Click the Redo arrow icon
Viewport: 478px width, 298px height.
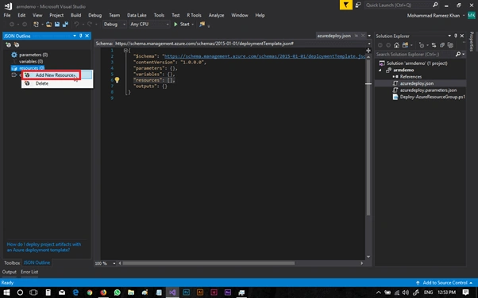click(x=89, y=25)
